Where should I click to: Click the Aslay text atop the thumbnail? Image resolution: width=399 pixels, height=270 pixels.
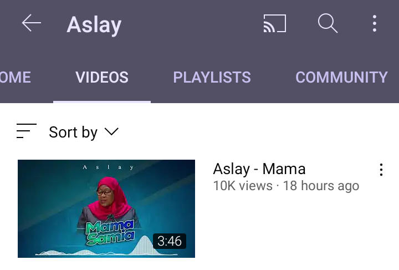point(108,167)
